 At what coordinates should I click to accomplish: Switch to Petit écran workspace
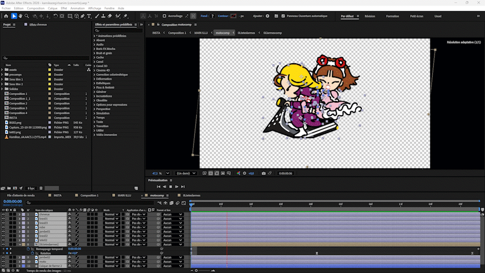[416, 16]
